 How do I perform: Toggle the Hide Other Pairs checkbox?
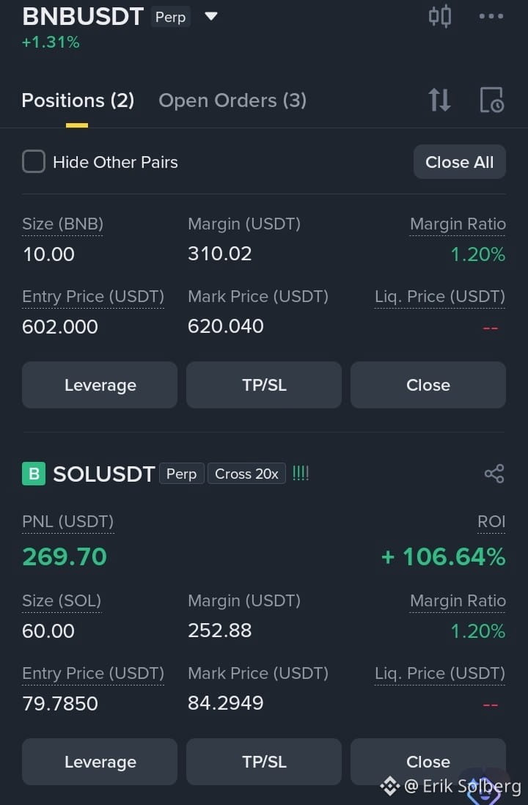coord(34,162)
